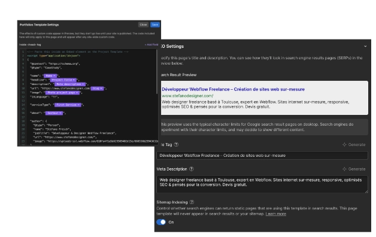Collapse the SEO Settings section chevron
376x237 pixels.
point(365,46)
